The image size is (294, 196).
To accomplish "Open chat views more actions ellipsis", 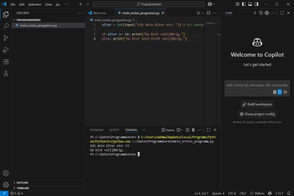I will [x=272, y=13].
